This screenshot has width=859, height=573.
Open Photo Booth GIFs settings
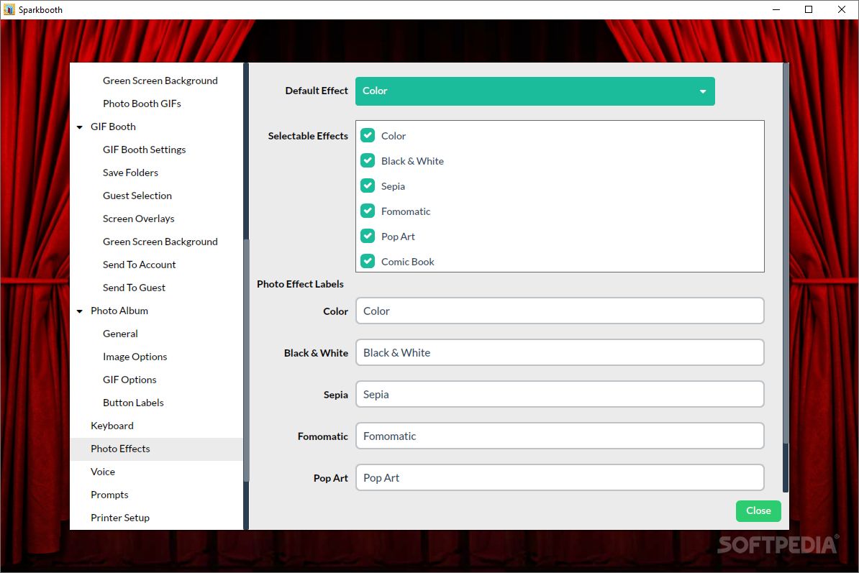[x=142, y=104]
